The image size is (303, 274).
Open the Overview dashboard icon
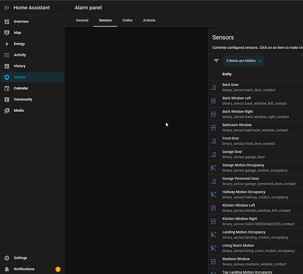pyautogui.click(x=7, y=21)
